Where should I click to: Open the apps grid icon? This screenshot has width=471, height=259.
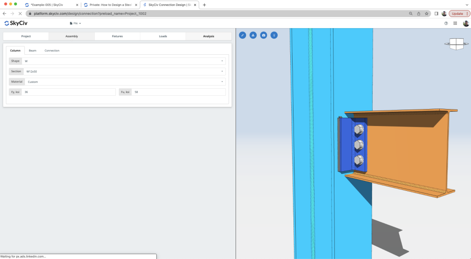coord(455,23)
